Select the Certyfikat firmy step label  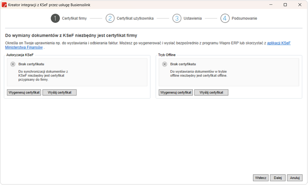(x=74, y=18)
